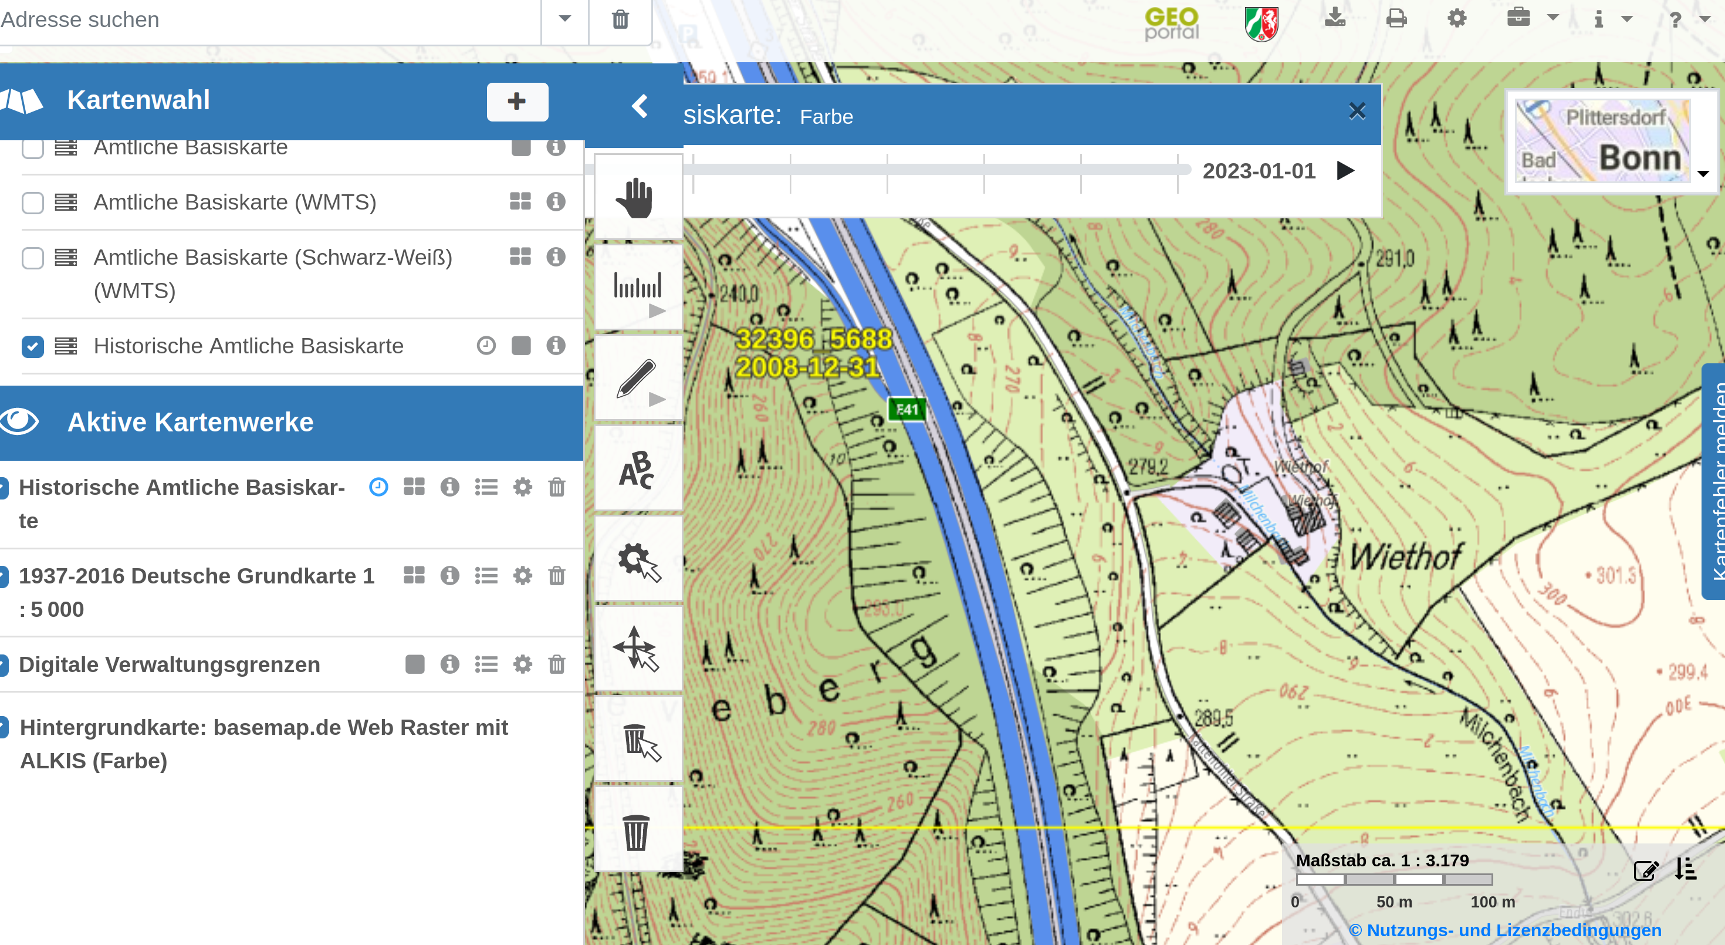
Task: Remove Historische Amtliche Basiskarte from active maps
Action: click(x=557, y=487)
